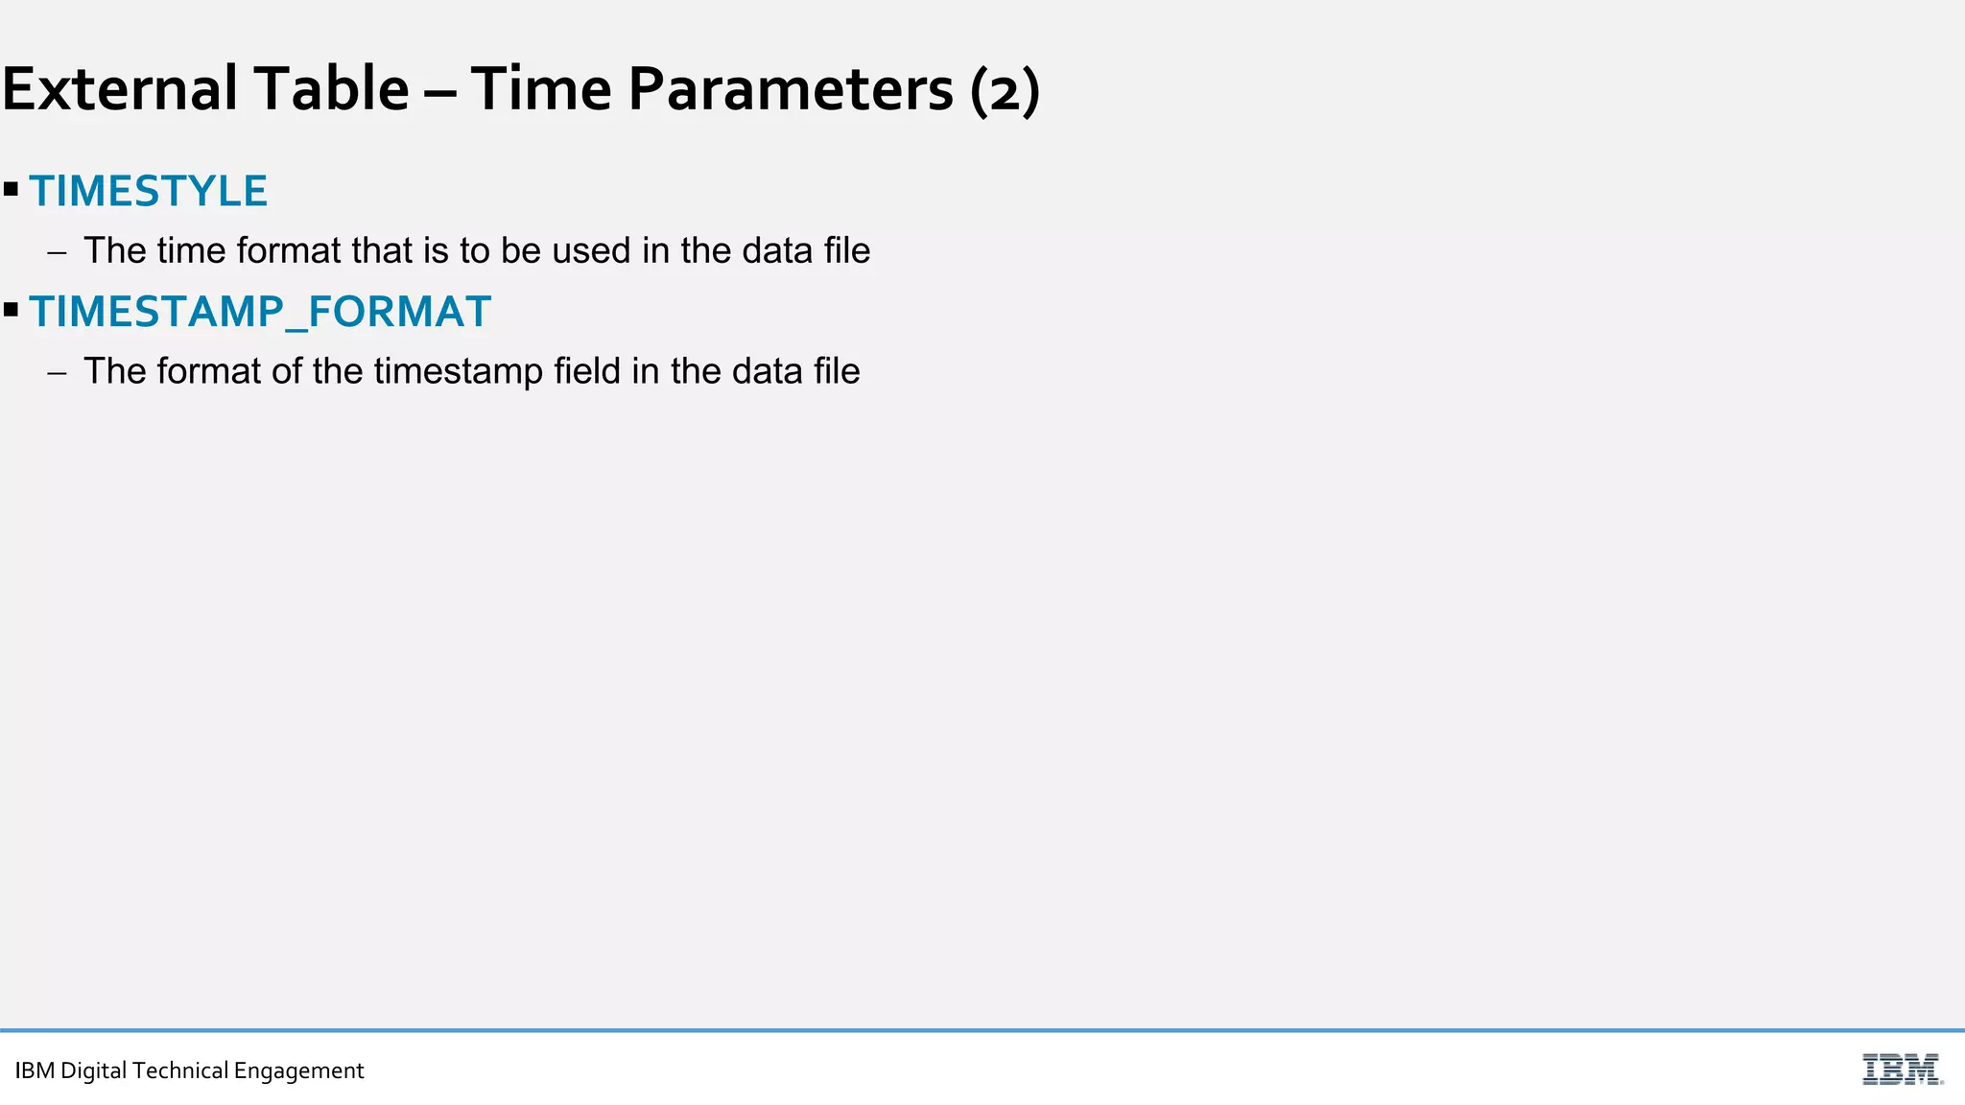Click the square bullet beside TIMESTAMP_FORMAT
The image size is (1965, 1105).
(x=12, y=310)
